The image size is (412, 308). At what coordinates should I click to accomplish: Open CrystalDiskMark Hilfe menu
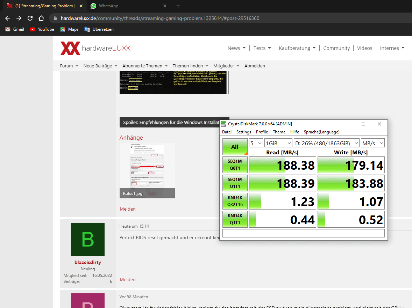[294, 132]
